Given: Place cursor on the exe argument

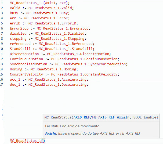Looking at the screenshot, I should tap(61, 3).
